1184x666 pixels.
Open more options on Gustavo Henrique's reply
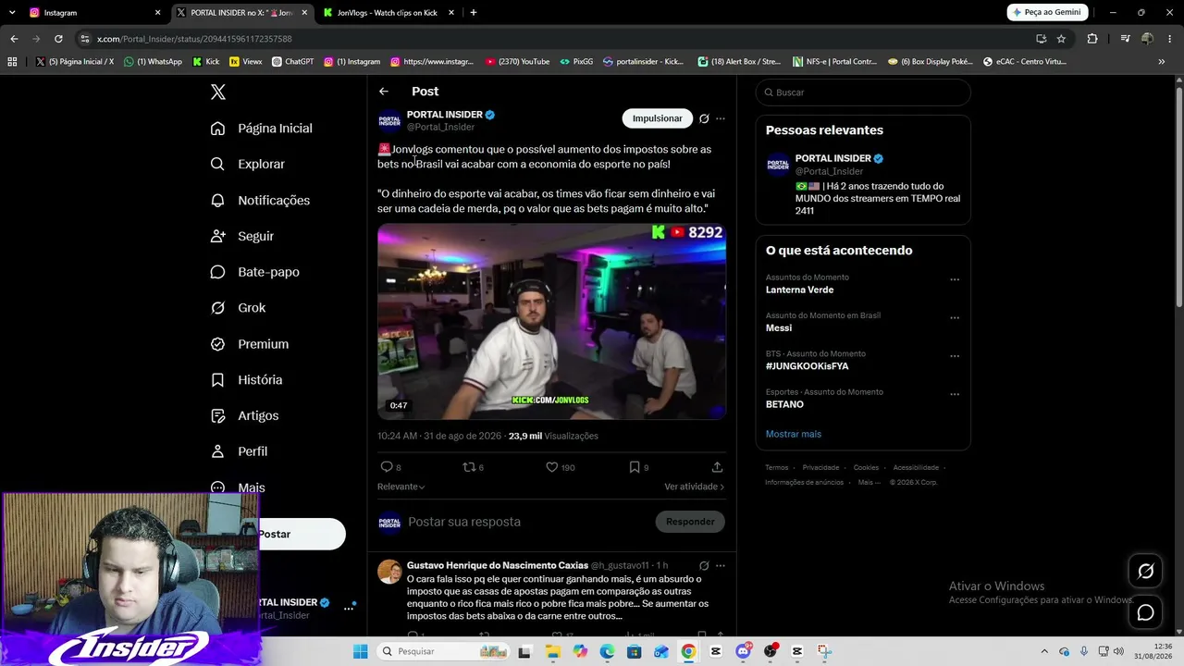point(721,565)
